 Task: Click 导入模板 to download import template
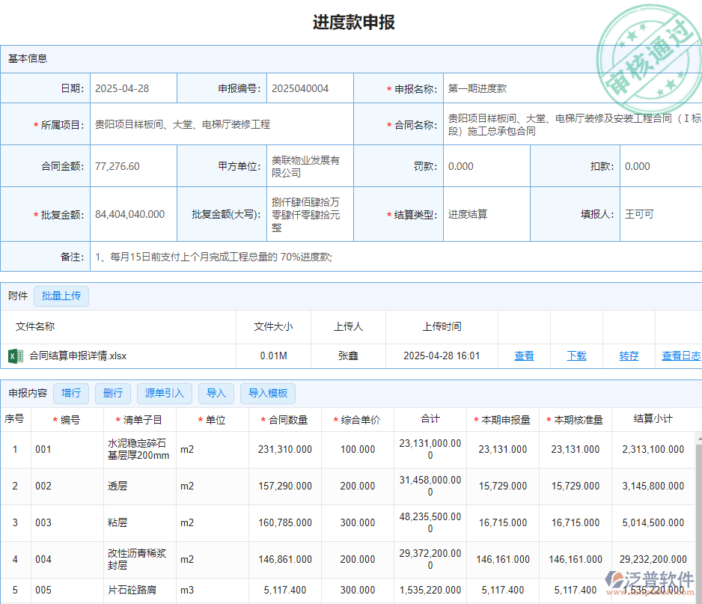click(x=266, y=394)
